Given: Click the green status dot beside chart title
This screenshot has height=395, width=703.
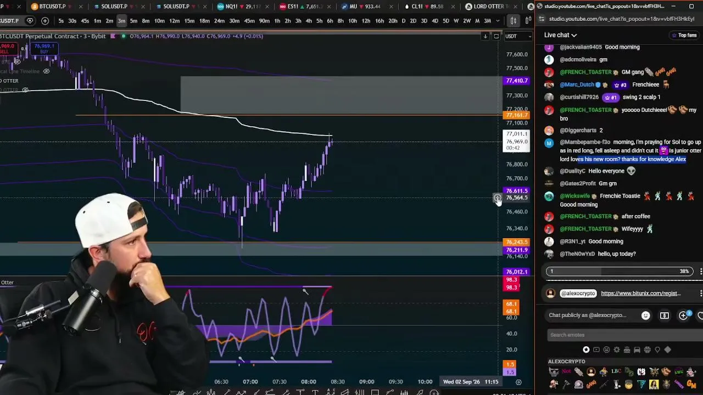Looking at the screenshot, I should point(124,36).
